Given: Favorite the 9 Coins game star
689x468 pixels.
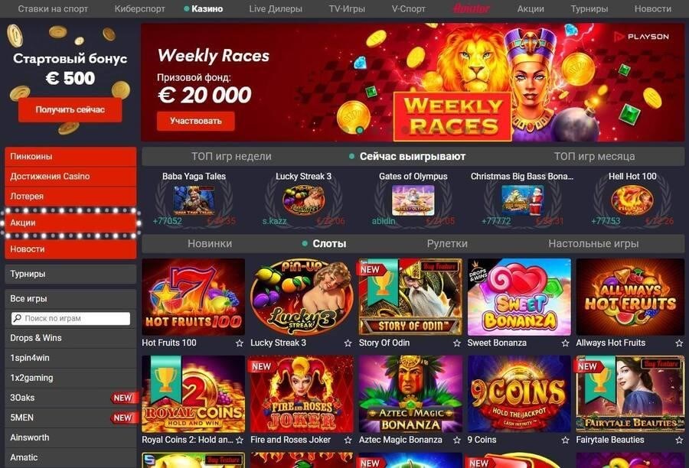Looking at the screenshot, I should (x=565, y=440).
